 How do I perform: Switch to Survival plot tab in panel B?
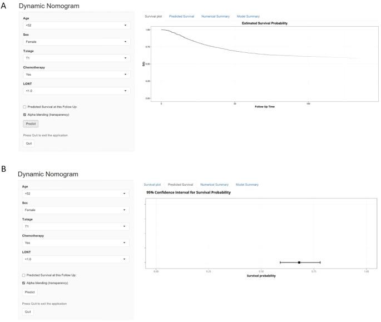click(x=152, y=185)
